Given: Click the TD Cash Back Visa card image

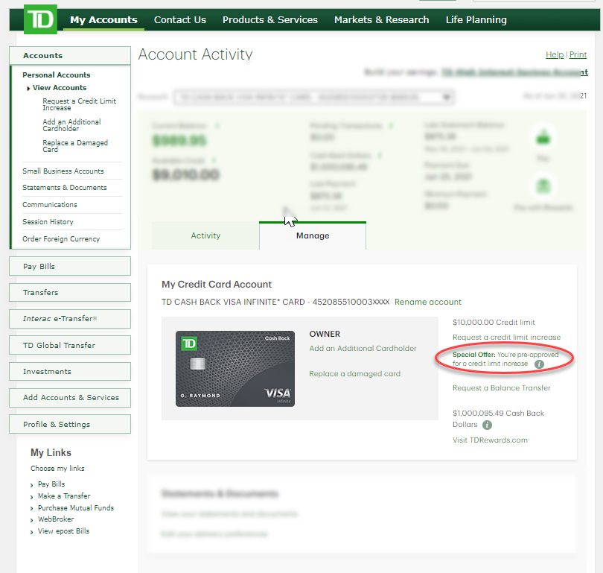Looking at the screenshot, I should tap(235, 369).
